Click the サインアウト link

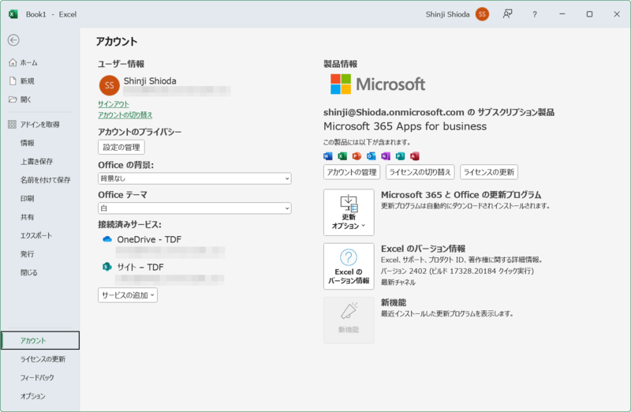click(114, 104)
